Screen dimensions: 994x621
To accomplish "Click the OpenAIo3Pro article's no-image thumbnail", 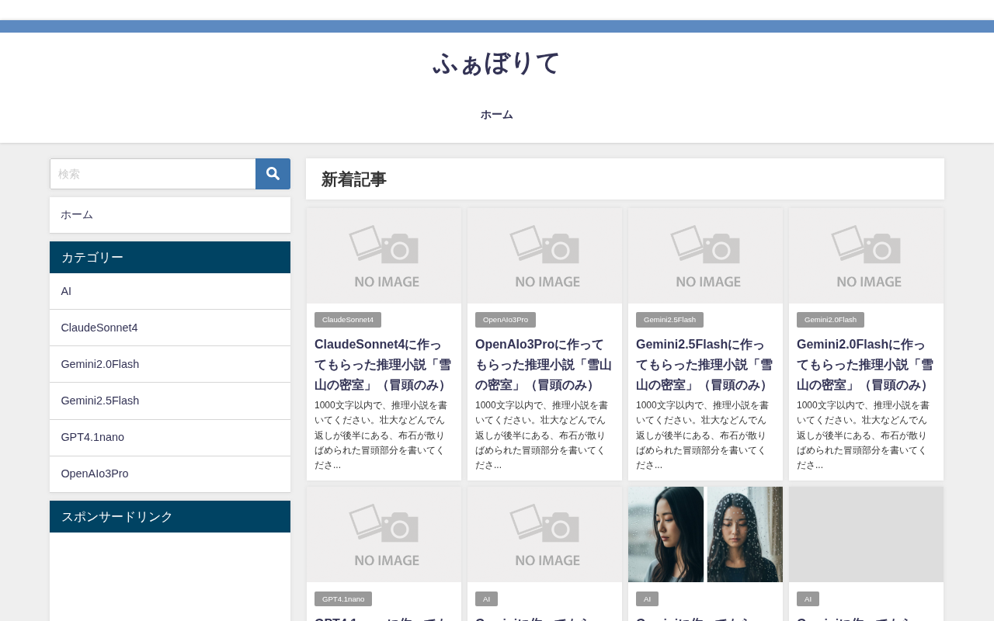I will tap(544, 255).
